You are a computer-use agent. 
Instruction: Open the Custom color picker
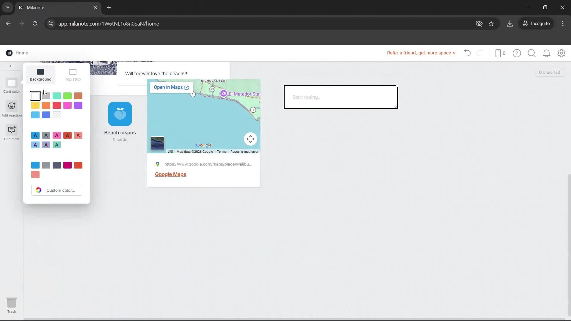57,190
